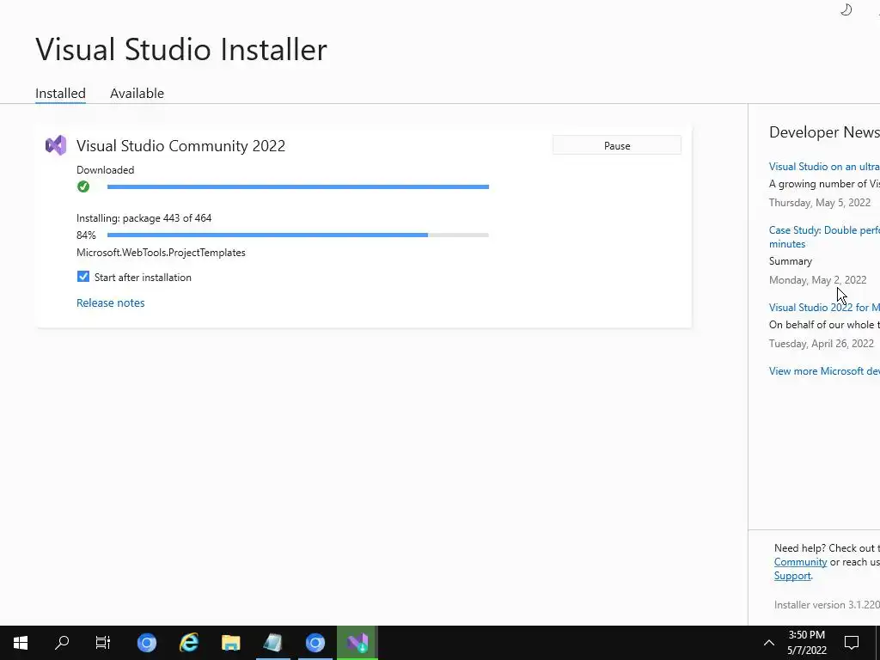
Task: Open the Support link
Action: click(x=791, y=576)
